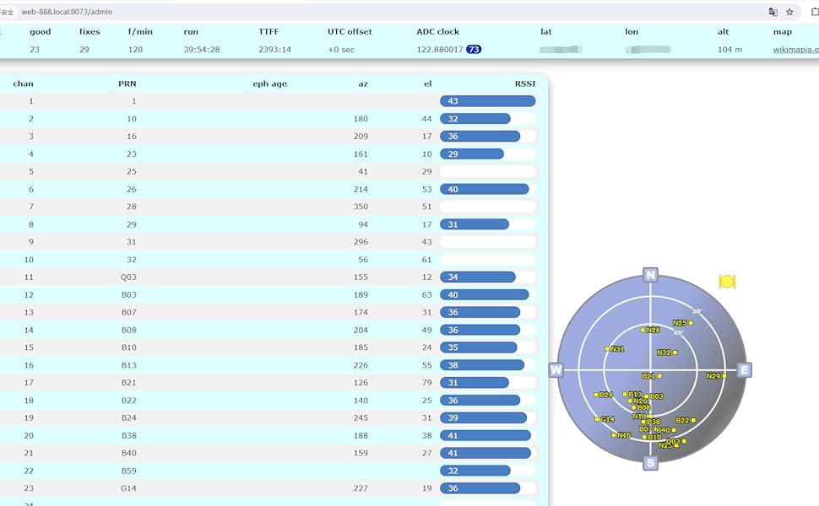Click the E compass marker on sky plot
Viewport: 819px width, 506px height.
tap(744, 370)
